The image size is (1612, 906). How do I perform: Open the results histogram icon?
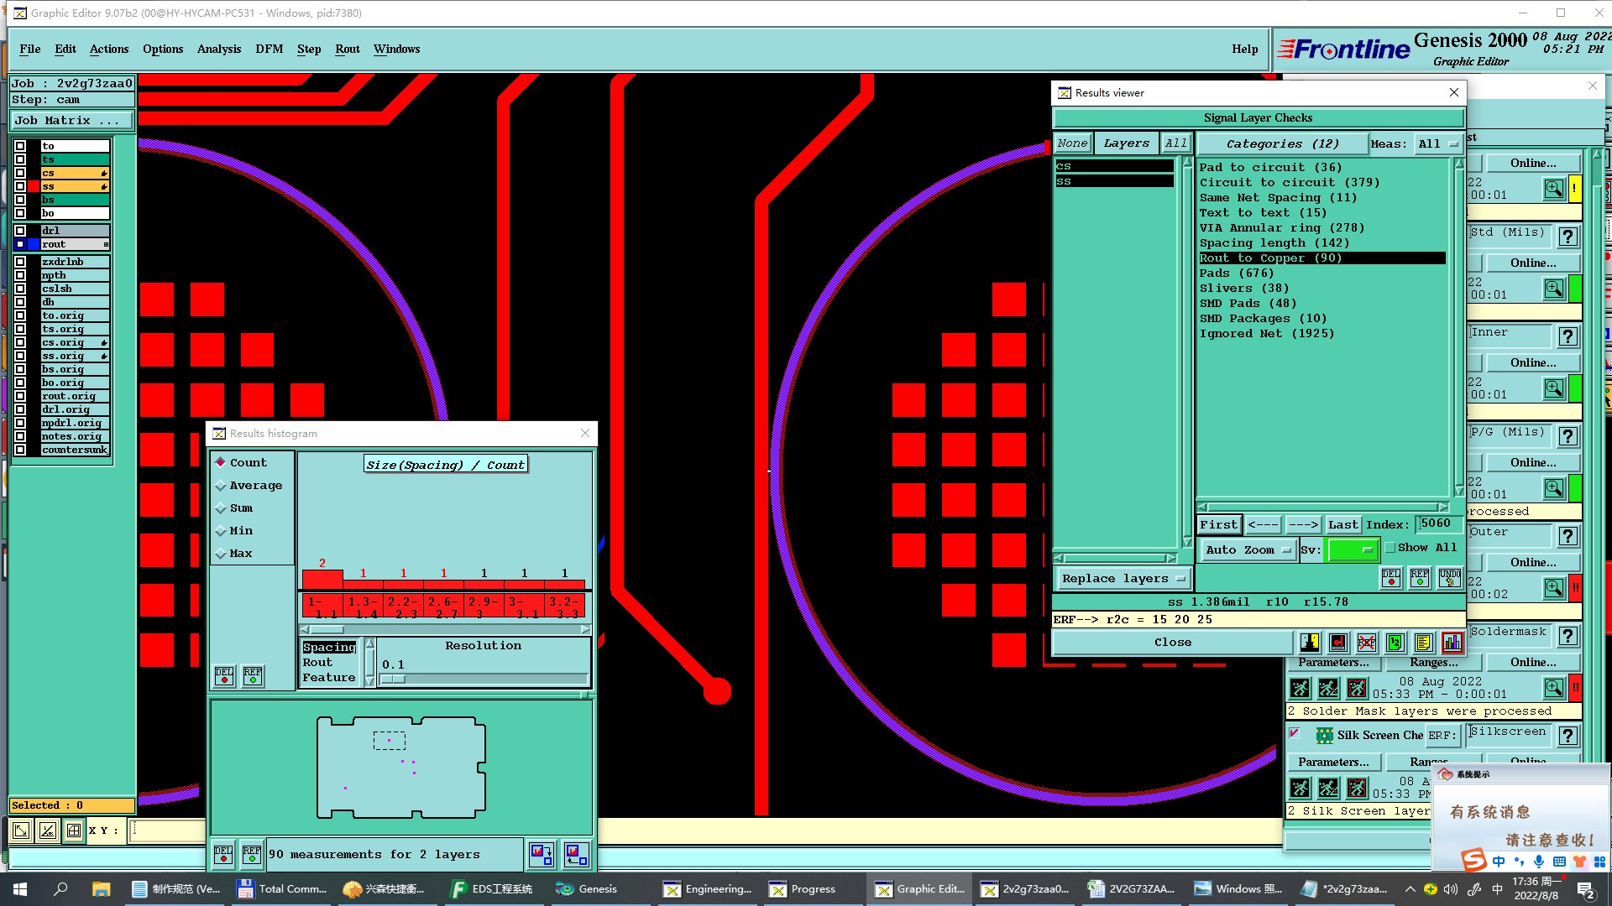[x=1452, y=643]
